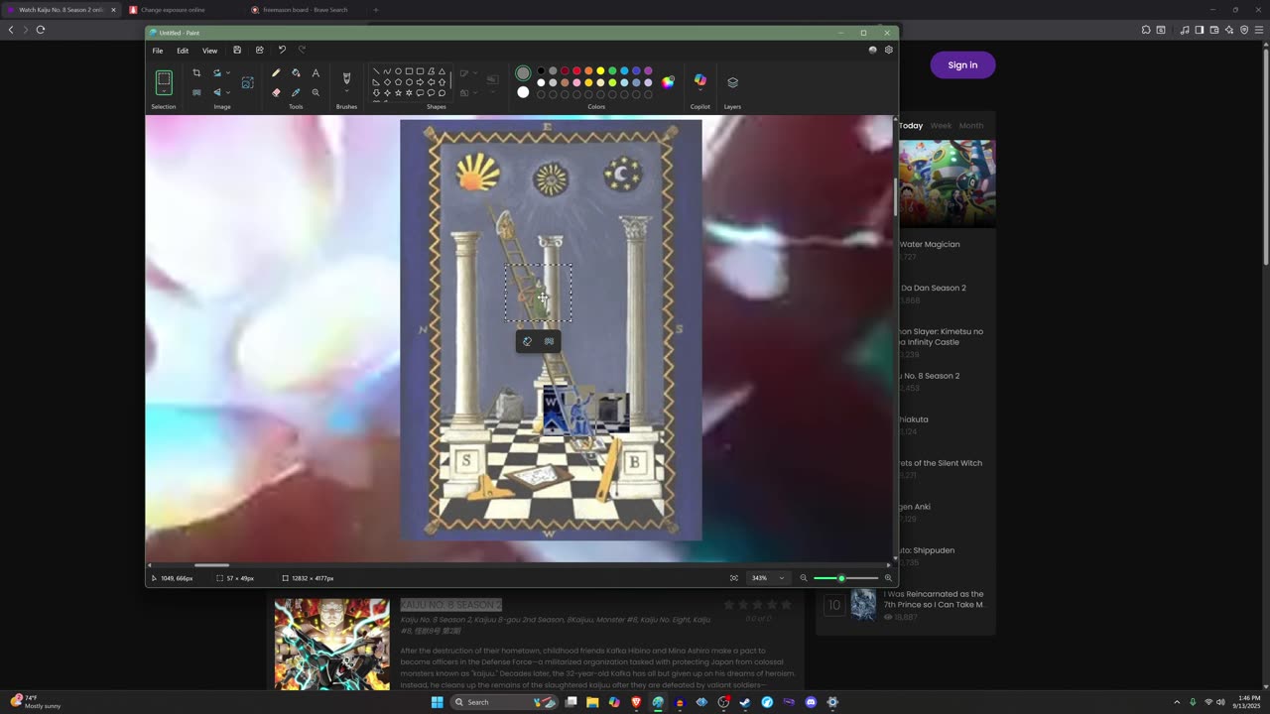Select the Crop tool in Paint

tap(196, 72)
